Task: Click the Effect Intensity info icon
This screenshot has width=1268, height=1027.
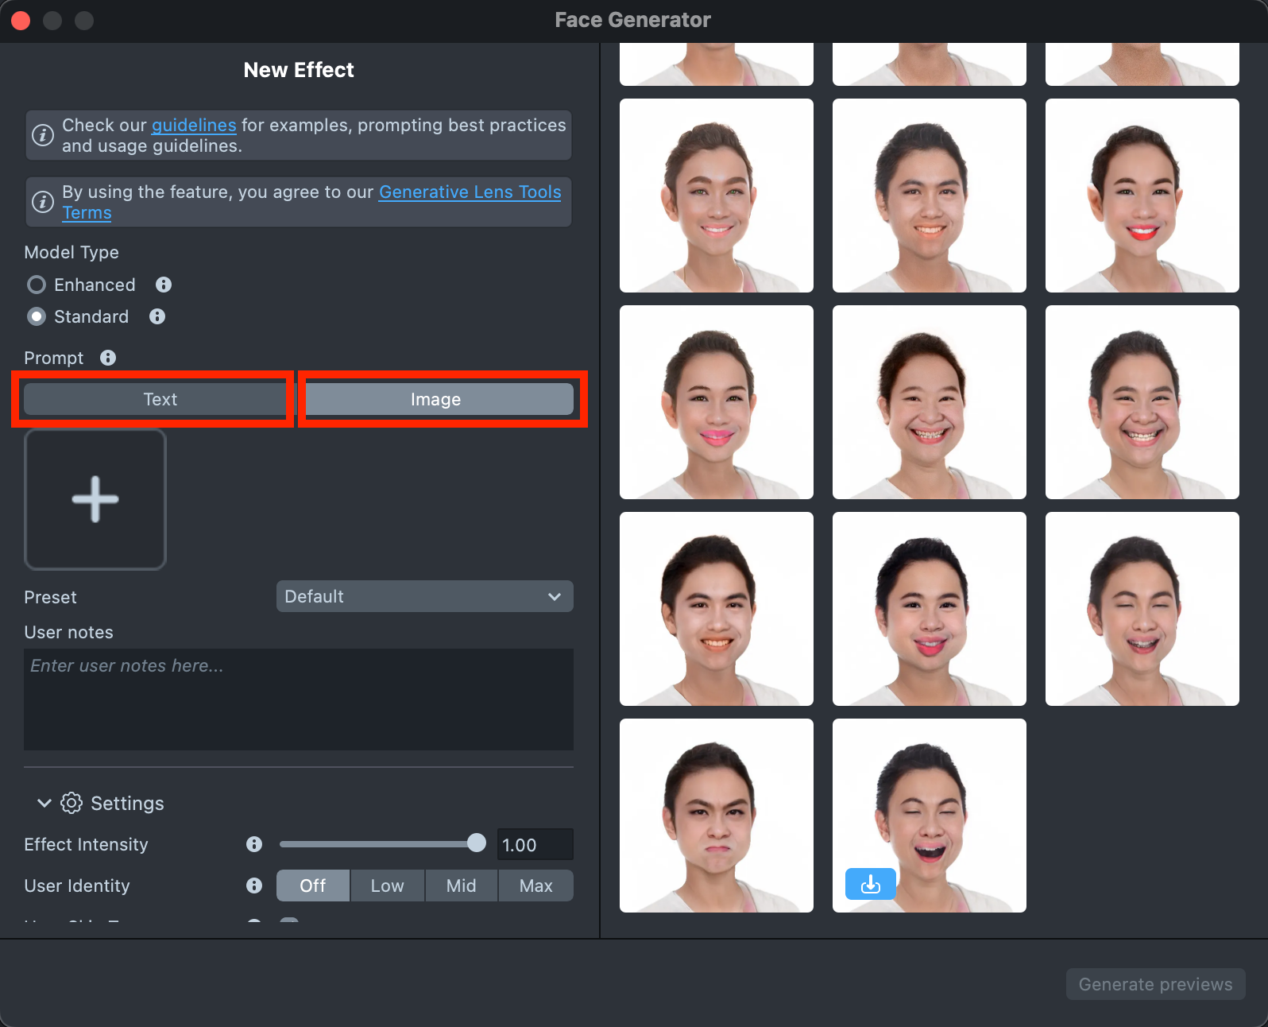Action: 254,844
